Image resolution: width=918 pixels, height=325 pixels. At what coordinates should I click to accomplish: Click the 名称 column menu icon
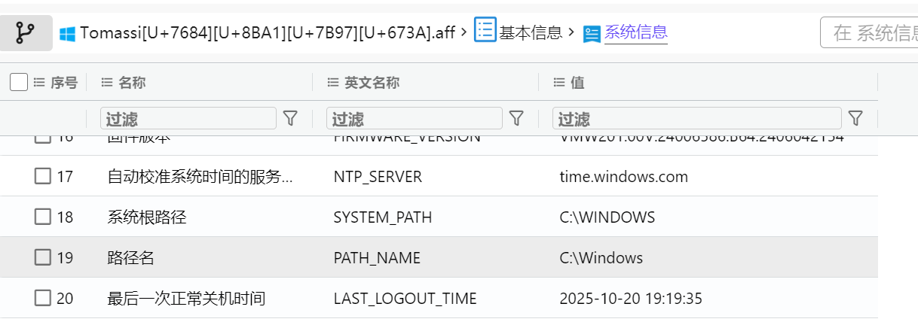coord(106,83)
